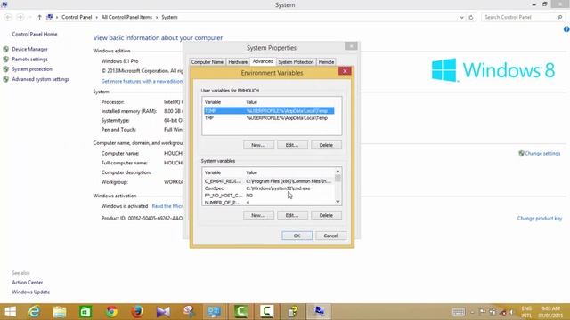Select the C_EM64T_REDI... system variable row

click(268, 181)
